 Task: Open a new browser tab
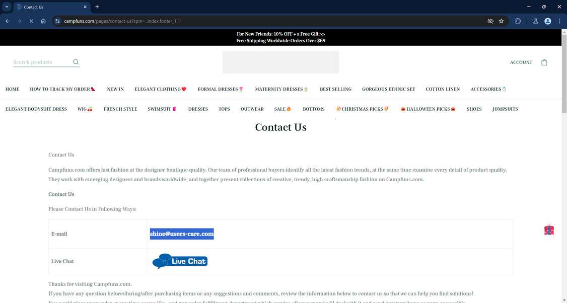coord(97,7)
